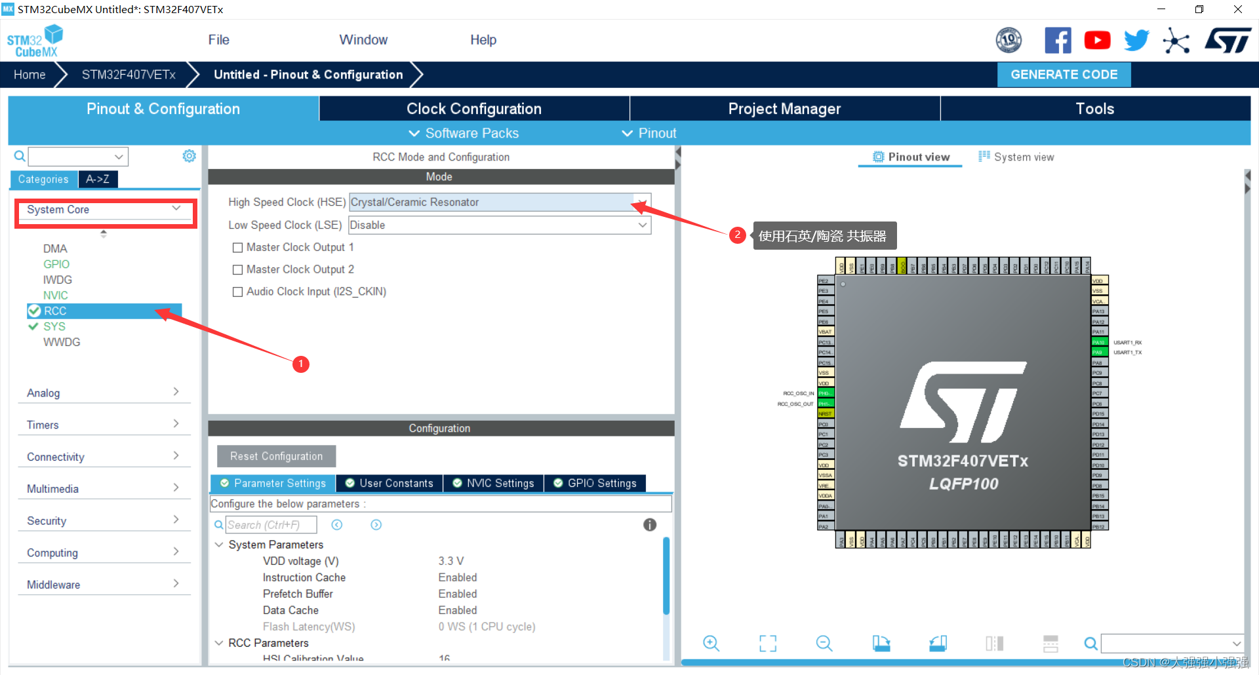Select GPIO in System Core list
Image resolution: width=1259 pixels, height=675 pixels.
pyautogui.click(x=56, y=264)
